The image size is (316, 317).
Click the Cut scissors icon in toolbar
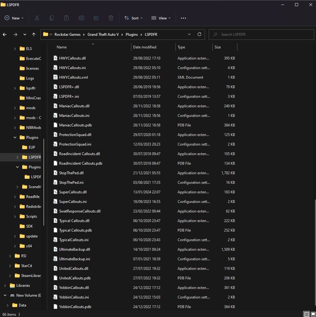(37, 18)
